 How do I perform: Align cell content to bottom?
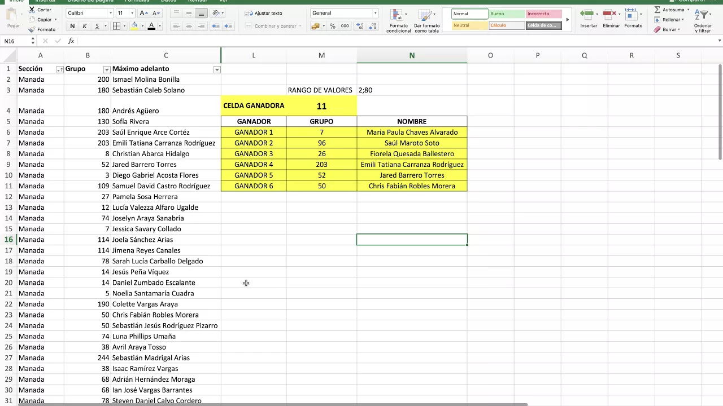(x=201, y=13)
